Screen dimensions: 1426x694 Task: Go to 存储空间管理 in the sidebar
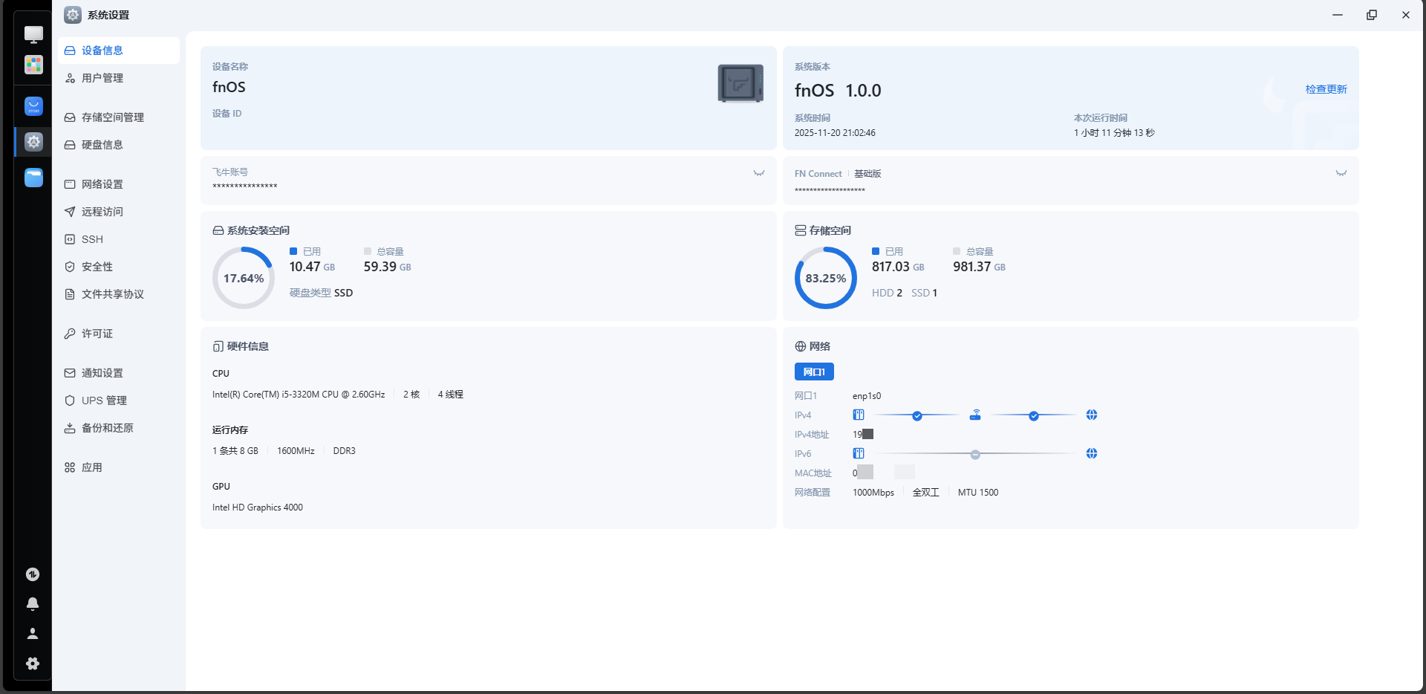119,117
